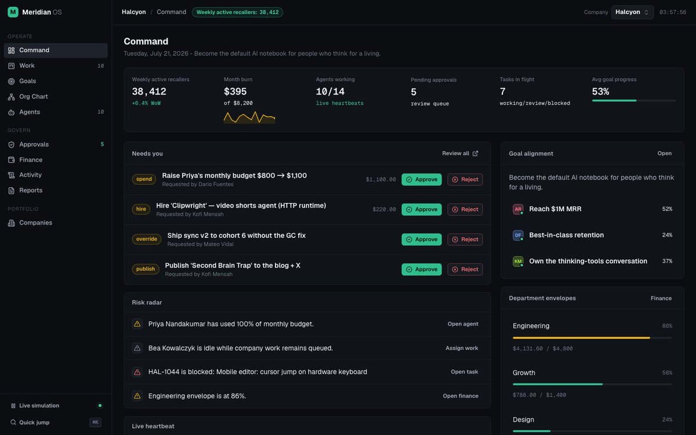Open the Quick jump search field

[x=56, y=422]
